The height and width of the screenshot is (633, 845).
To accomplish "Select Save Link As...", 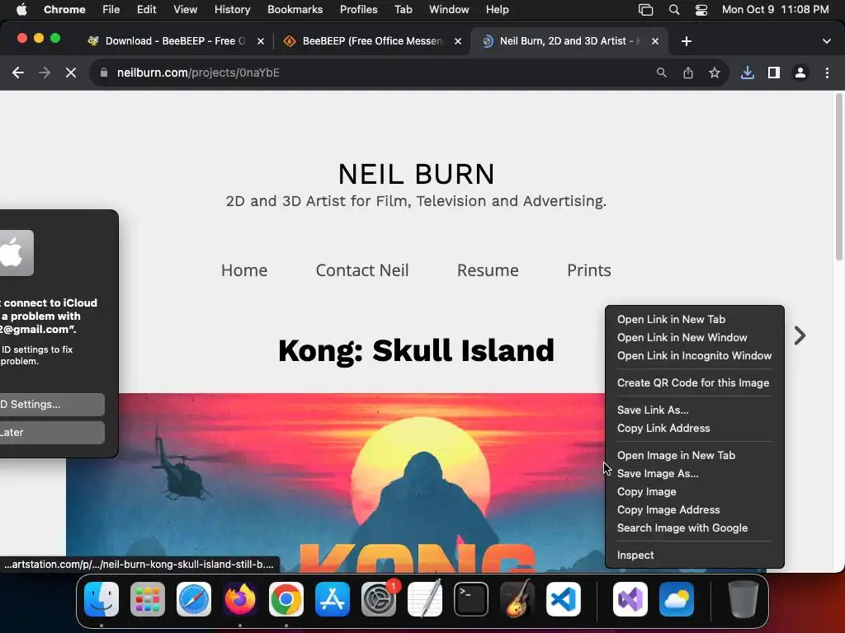I will (695, 410).
